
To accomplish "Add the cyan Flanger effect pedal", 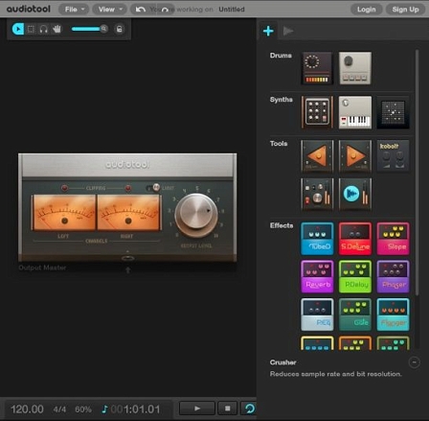I will pos(393,315).
